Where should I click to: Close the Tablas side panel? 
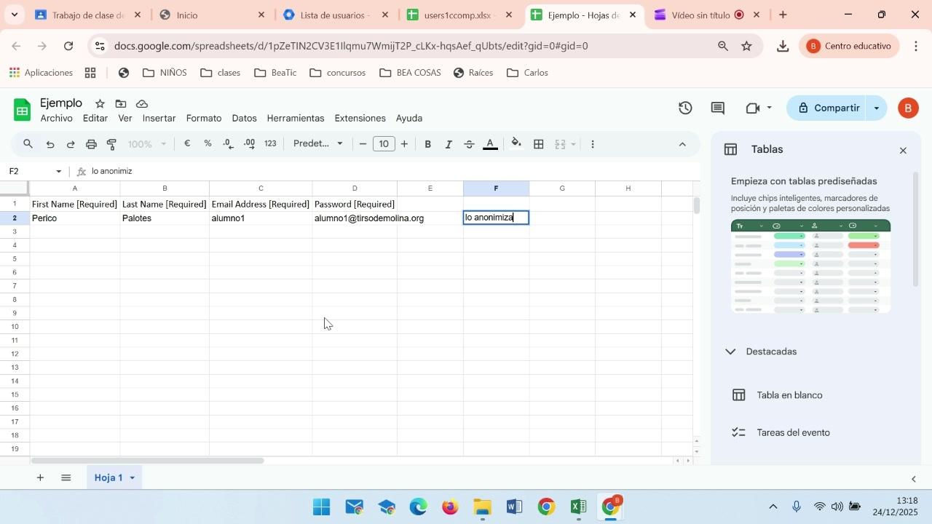pos(903,151)
